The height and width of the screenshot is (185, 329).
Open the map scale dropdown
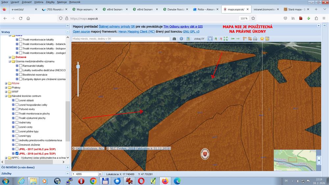[100, 174]
